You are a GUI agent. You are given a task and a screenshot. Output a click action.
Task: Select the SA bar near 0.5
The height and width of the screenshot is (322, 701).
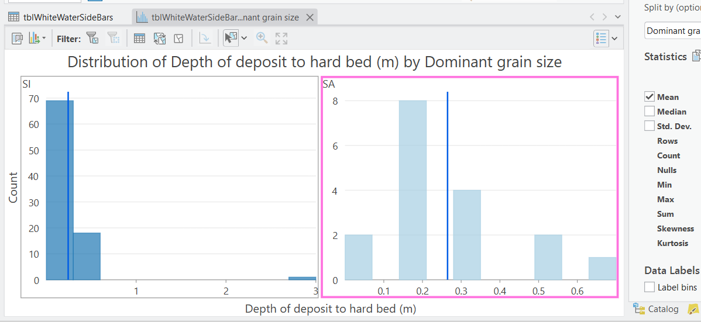point(548,258)
